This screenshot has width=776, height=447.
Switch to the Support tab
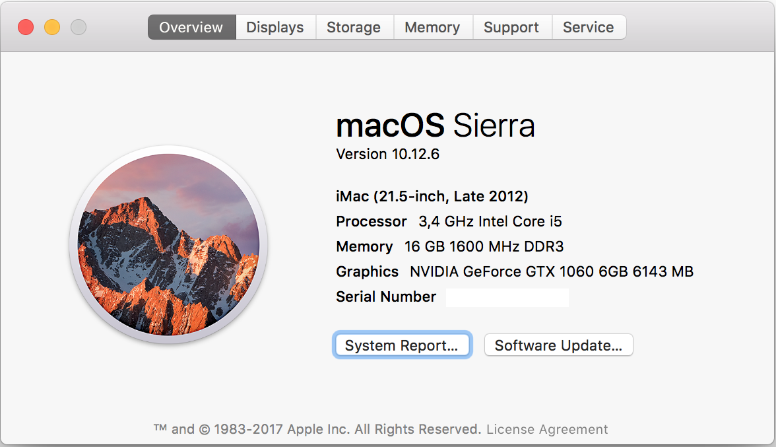(x=511, y=27)
